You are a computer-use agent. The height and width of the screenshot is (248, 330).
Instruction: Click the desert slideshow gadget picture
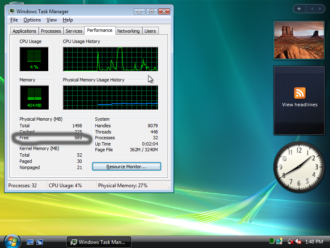pos(299,40)
